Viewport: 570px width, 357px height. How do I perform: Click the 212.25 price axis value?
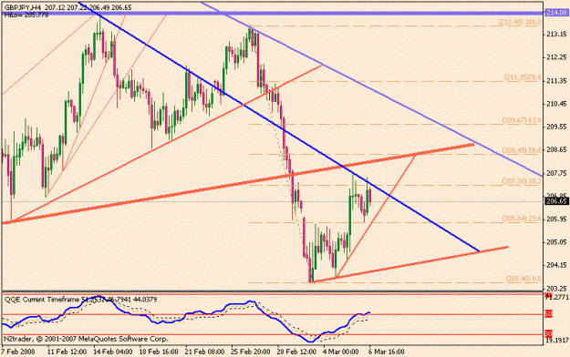[x=556, y=57]
